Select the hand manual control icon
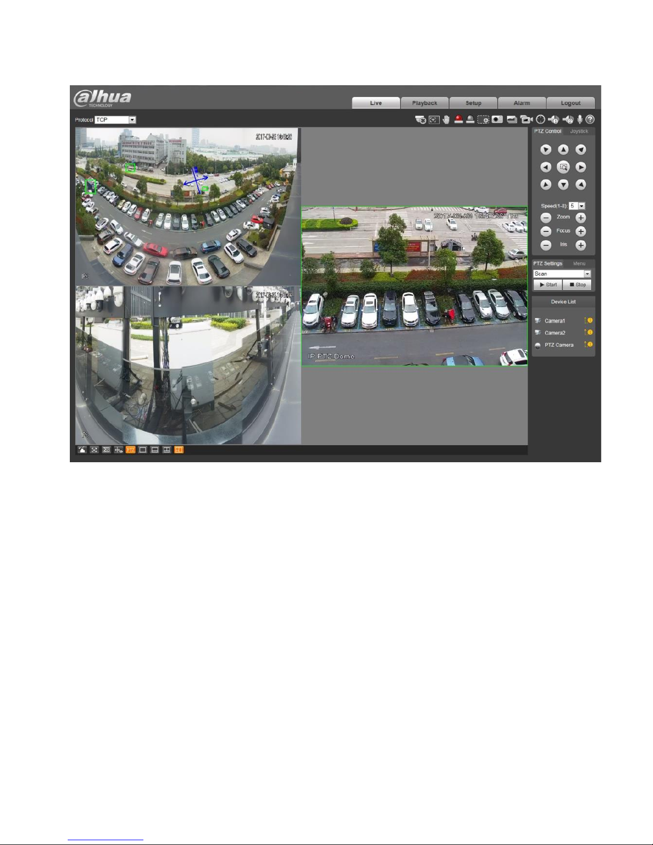 (x=446, y=120)
